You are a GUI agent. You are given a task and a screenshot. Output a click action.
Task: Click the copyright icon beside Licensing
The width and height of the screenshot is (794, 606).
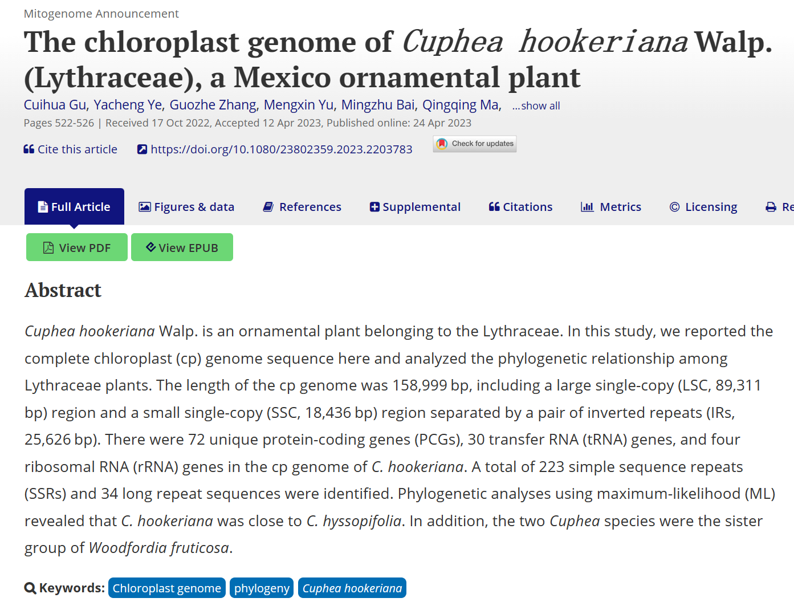coord(674,207)
